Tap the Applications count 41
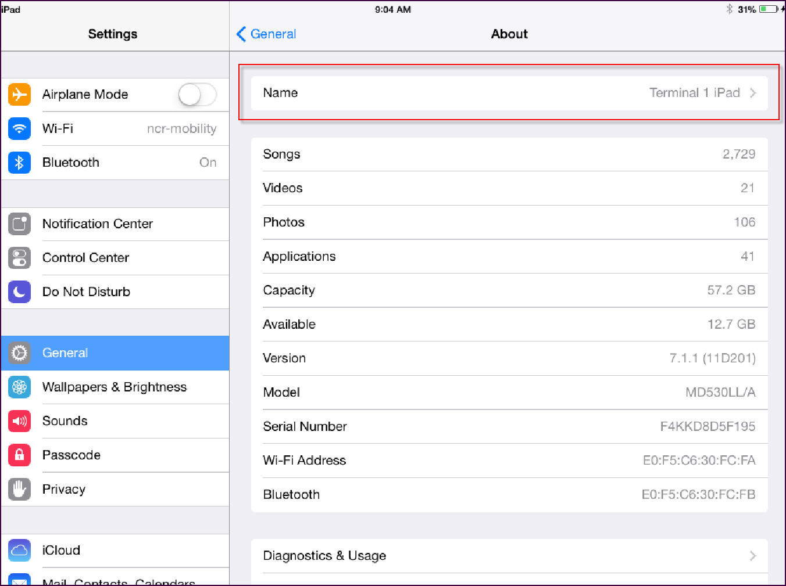Screen dimensions: 786x586 pyautogui.click(x=748, y=257)
